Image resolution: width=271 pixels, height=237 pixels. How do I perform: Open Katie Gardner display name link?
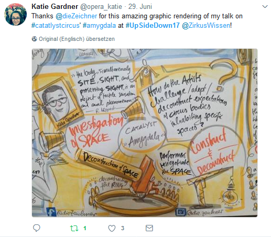click(x=55, y=7)
